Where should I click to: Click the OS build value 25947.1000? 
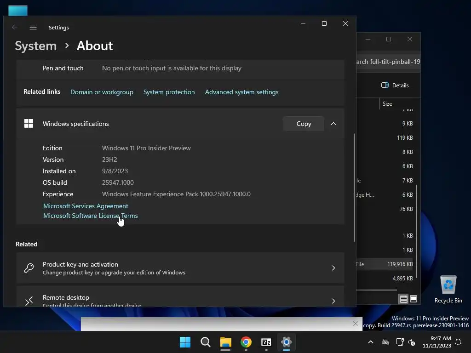tap(118, 182)
